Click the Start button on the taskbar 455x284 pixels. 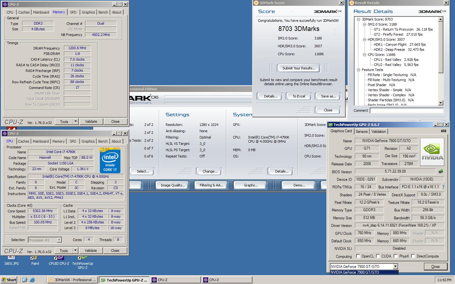pyautogui.click(x=9, y=280)
